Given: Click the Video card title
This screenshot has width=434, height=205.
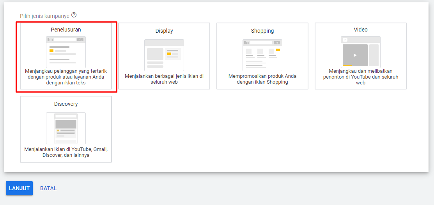Looking at the screenshot, I should pyautogui.click(x=361, y=30).
